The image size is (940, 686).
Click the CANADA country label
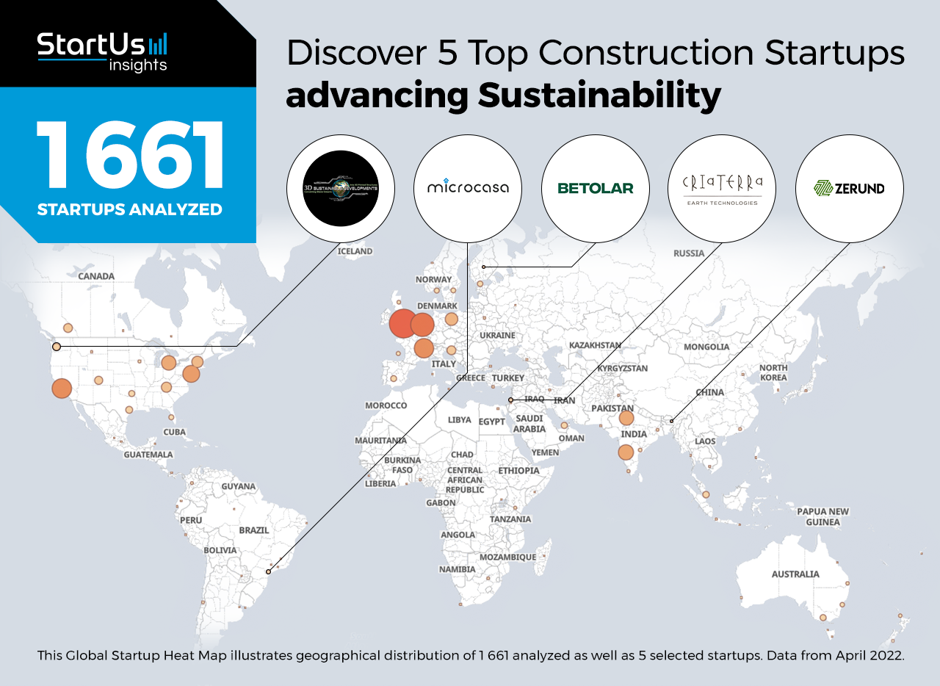[96, 276]
